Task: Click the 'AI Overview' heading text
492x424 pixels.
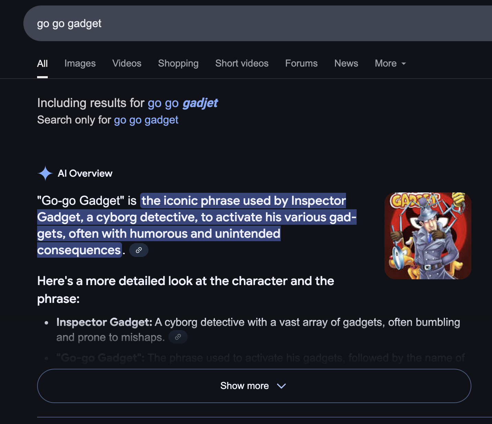Action: (85, 174)
